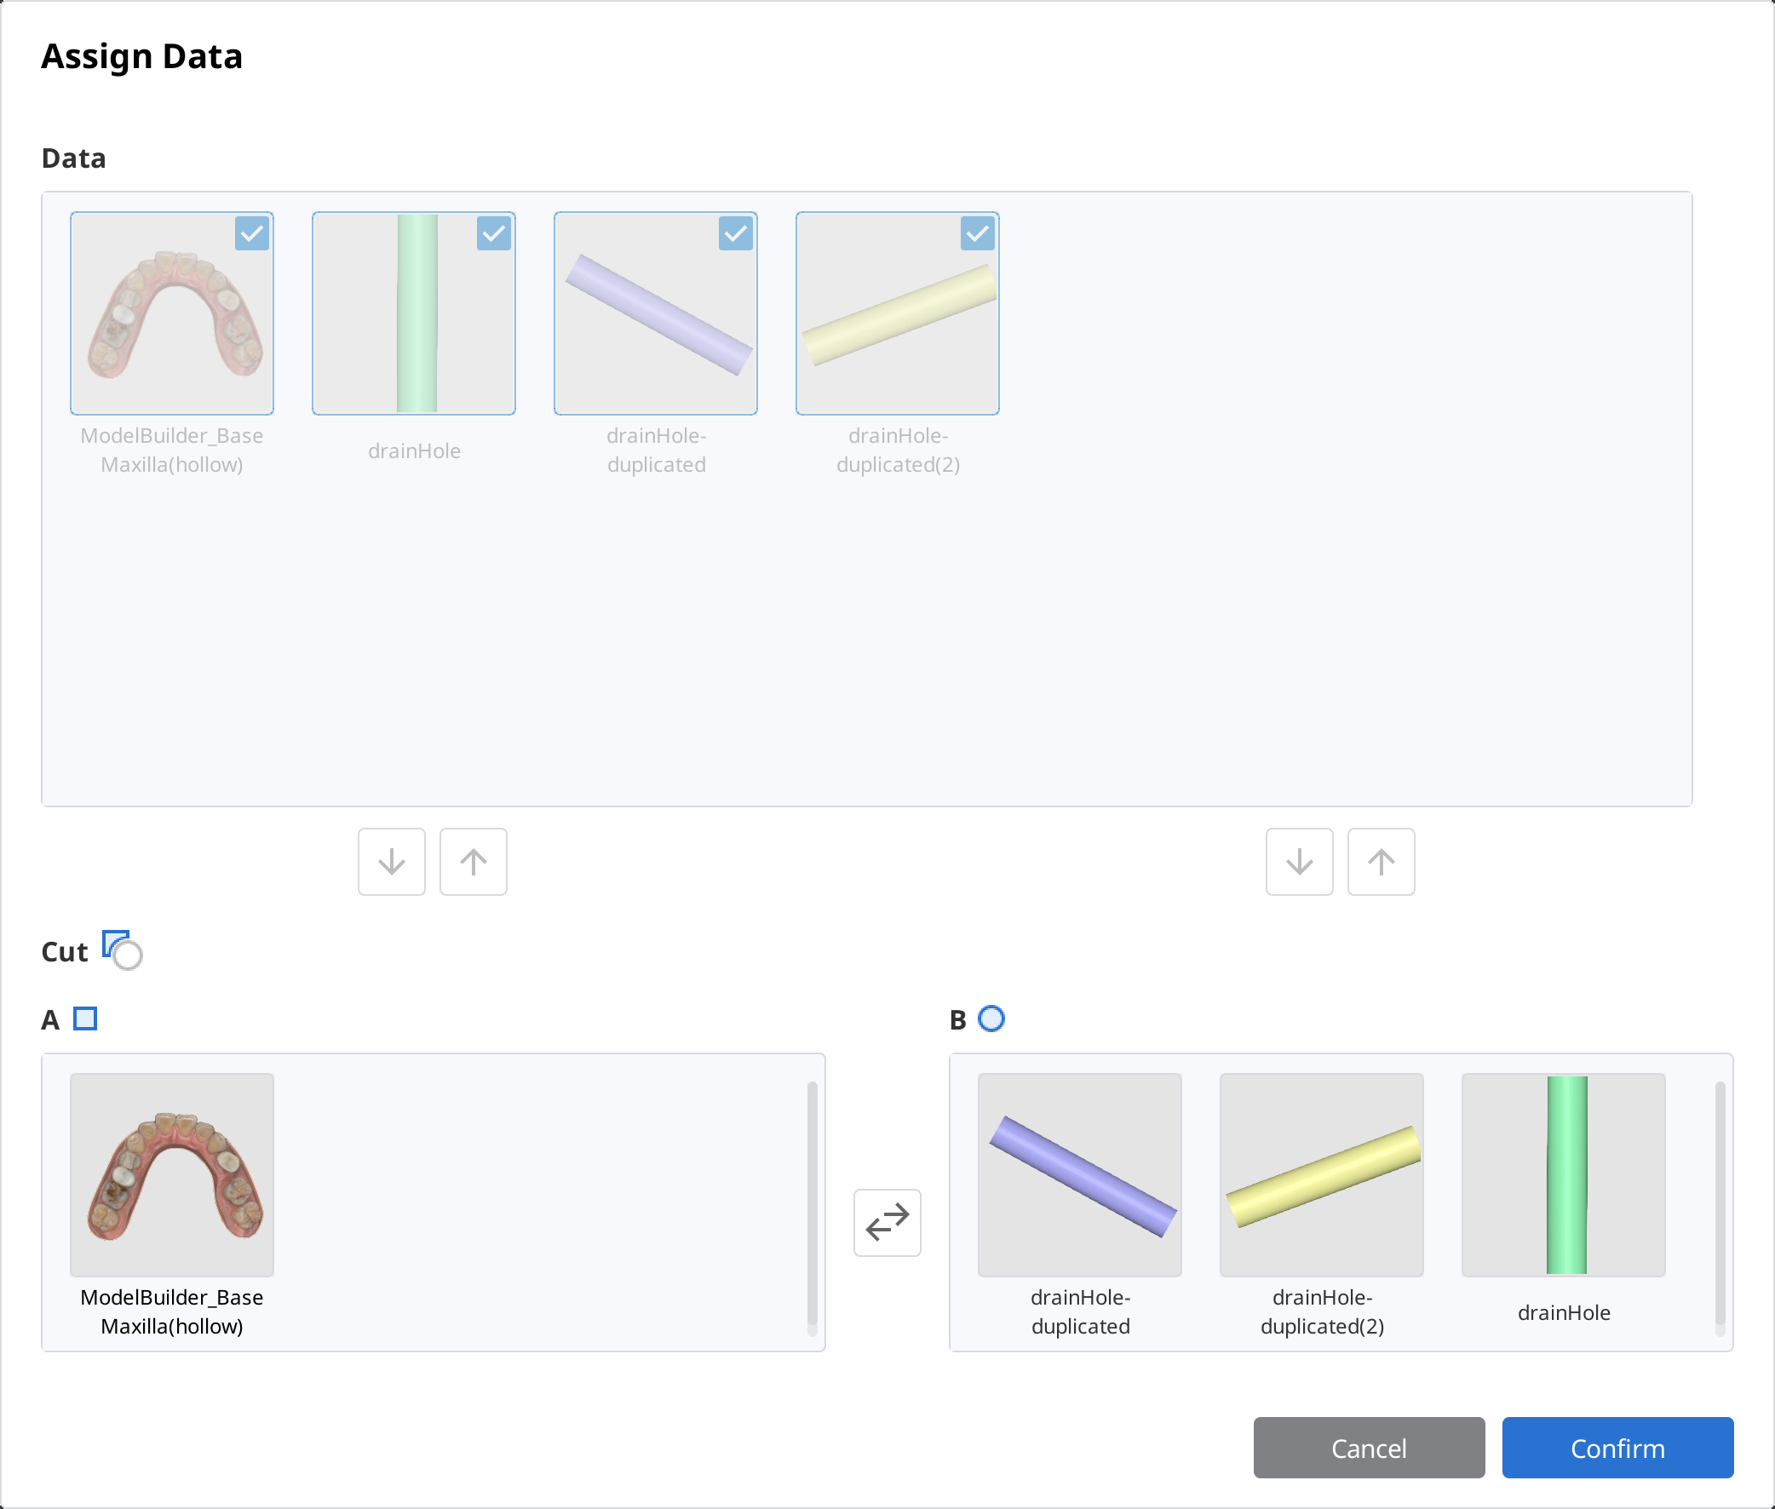This screenshot has width=1775, height=1509.
Task: Click the right move-up arrow button
Action: pyautogui.click(x=1381, y=862)
